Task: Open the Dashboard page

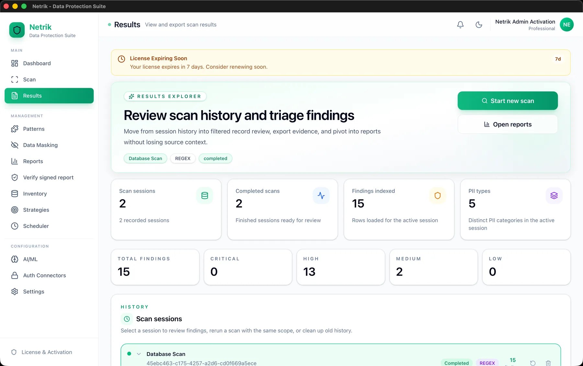Action: point(49,63)
